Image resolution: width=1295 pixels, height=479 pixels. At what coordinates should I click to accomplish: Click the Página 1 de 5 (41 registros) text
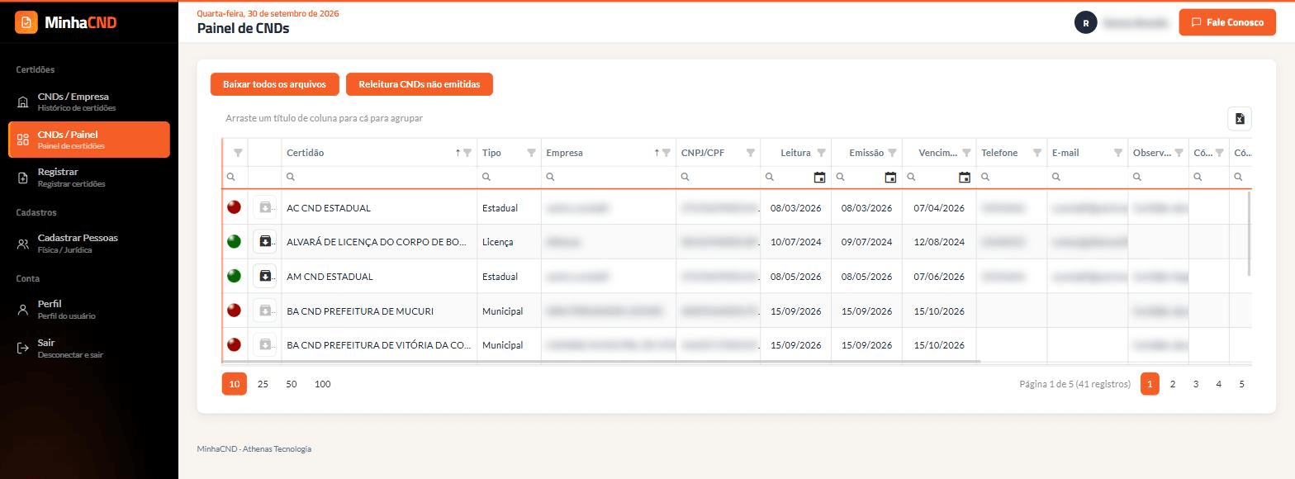1074,384
